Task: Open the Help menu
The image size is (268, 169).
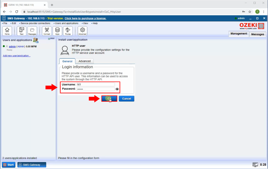Action: (x=95, y=23)
